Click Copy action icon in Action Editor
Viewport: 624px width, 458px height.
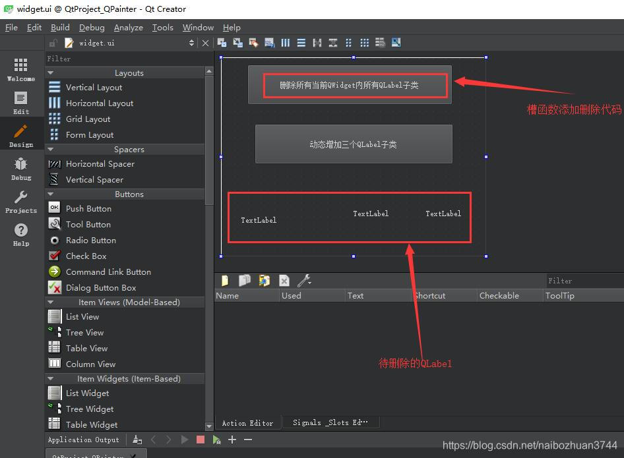(244, 281)
